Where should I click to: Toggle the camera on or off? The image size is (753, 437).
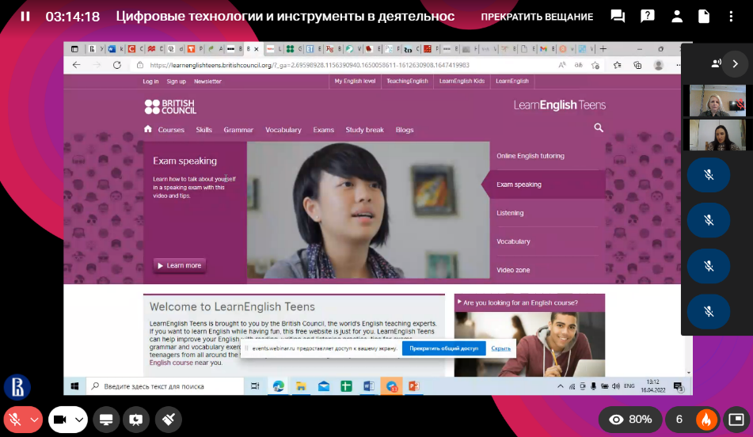coord(59,420)
